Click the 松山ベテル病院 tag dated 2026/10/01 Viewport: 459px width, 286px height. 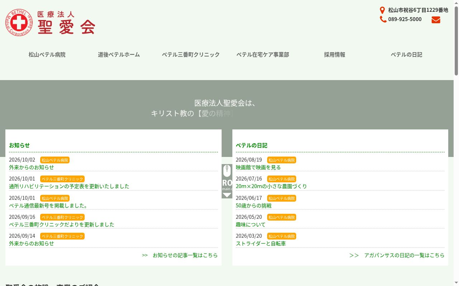point(55,198)
